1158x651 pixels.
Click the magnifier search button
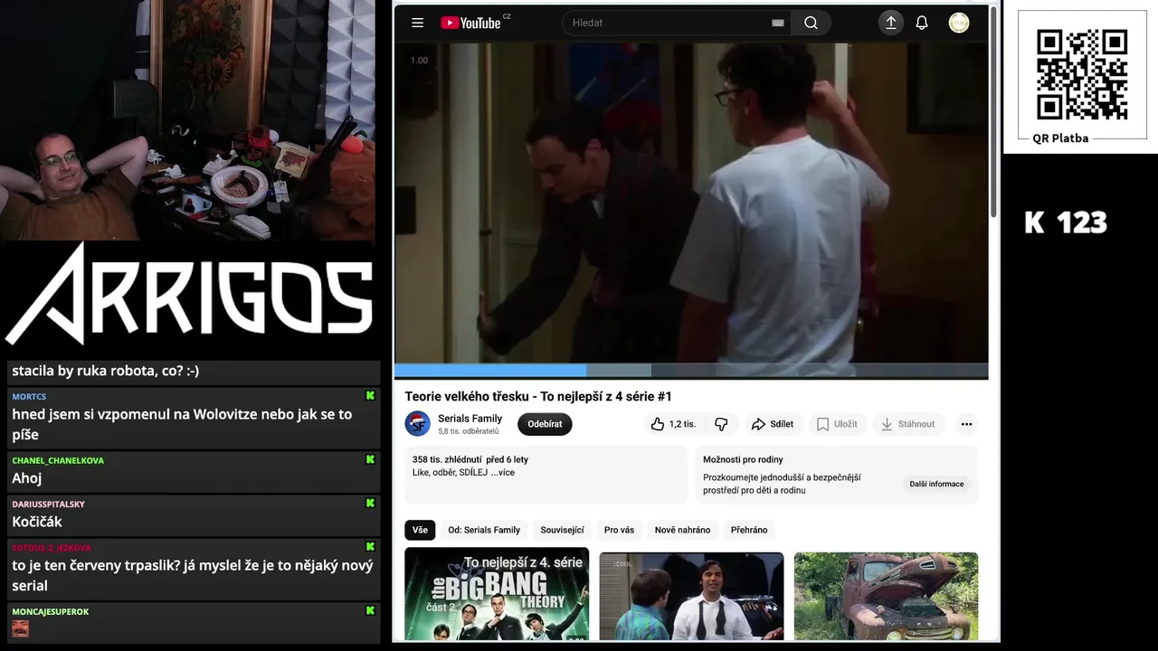point(811,23)
